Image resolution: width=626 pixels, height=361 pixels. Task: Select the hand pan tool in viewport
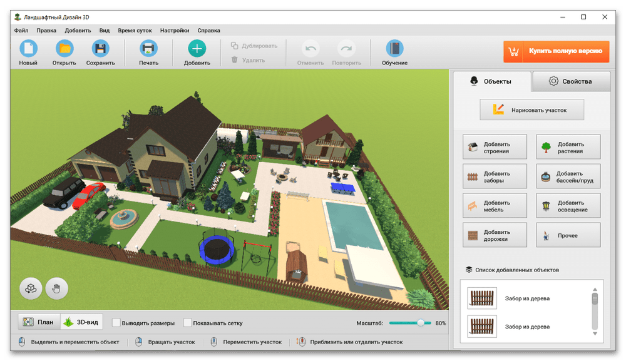tap(56, 288)
